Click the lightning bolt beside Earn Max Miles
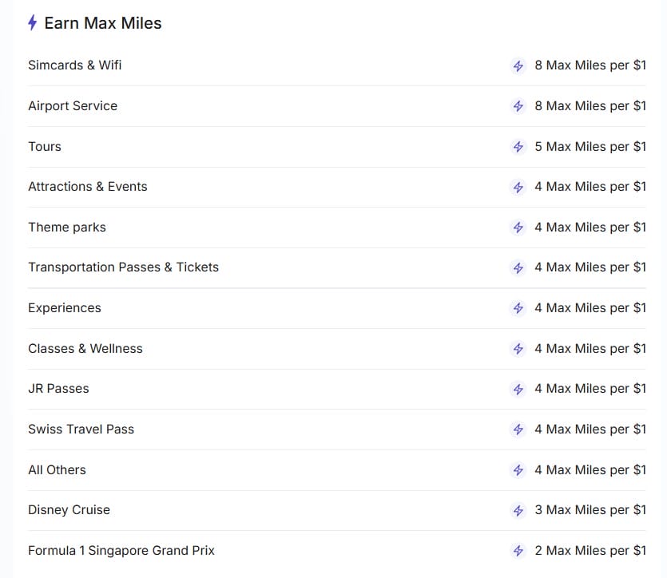The image size is (667, 578). click(32, 23)
